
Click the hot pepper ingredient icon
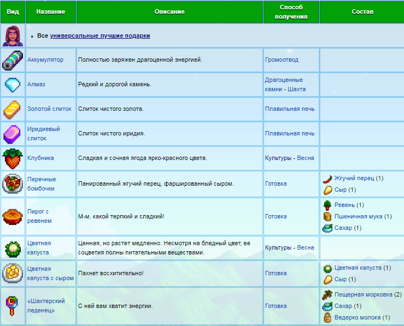click(x=327, y=179)
